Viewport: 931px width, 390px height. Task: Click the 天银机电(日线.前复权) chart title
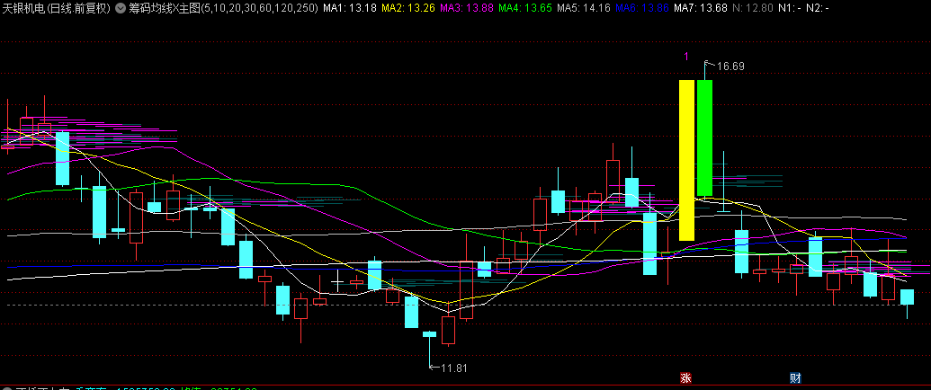tap(57, 8)
